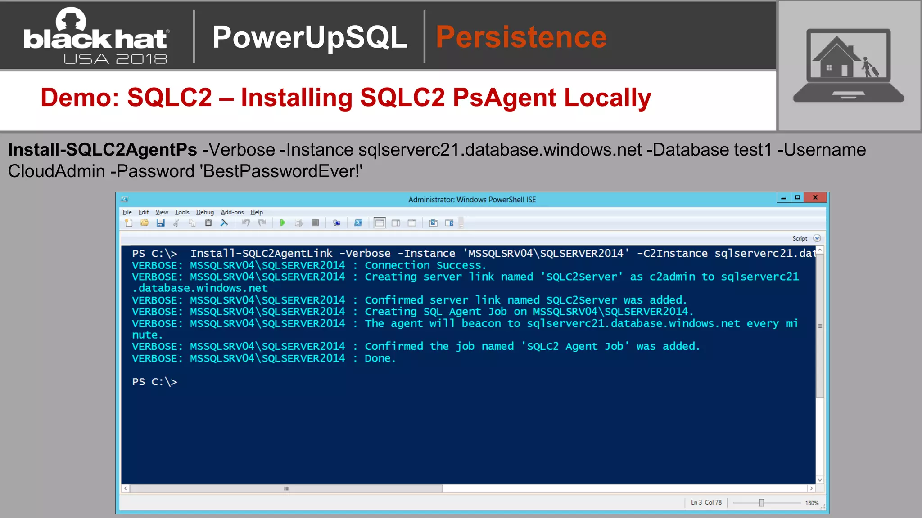Clear the console pane icon
The image size is (922, 518).
point(224,223)
